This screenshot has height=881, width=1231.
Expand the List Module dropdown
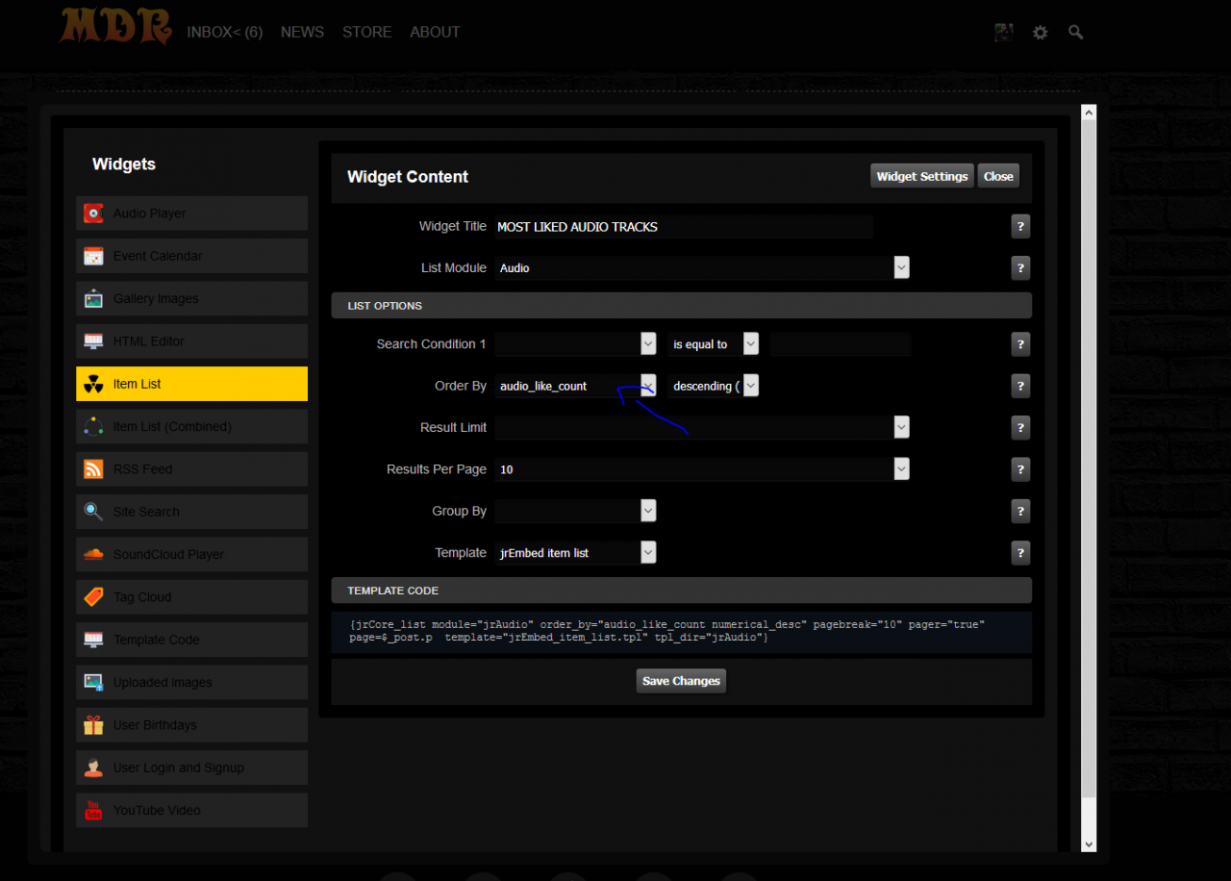pos(900,267)
